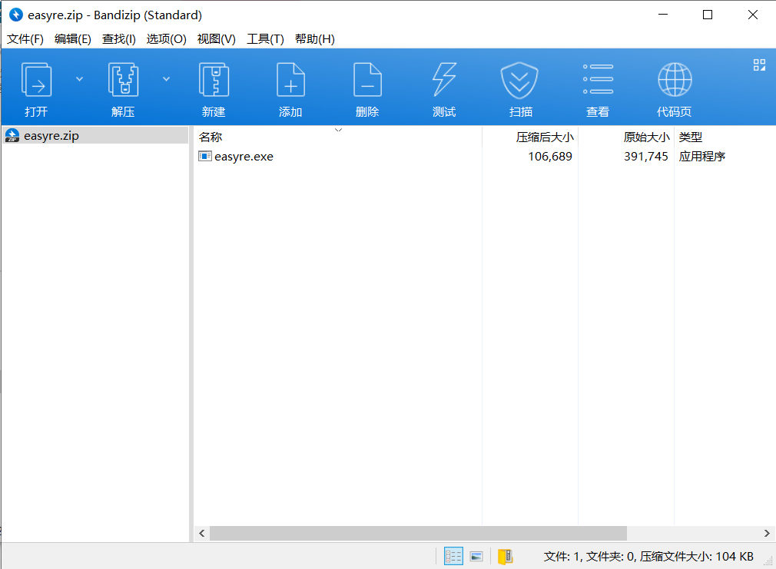This screenshot has width=776, height=569.
Task: Click the right arrow of horizontal scrollbar
Action: pos(767,534)
